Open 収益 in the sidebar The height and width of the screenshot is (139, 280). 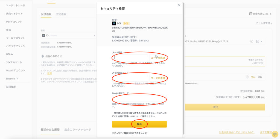pos(8,30)
